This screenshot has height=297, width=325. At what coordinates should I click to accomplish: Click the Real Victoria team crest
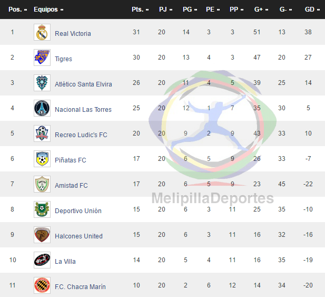point(42,32)
